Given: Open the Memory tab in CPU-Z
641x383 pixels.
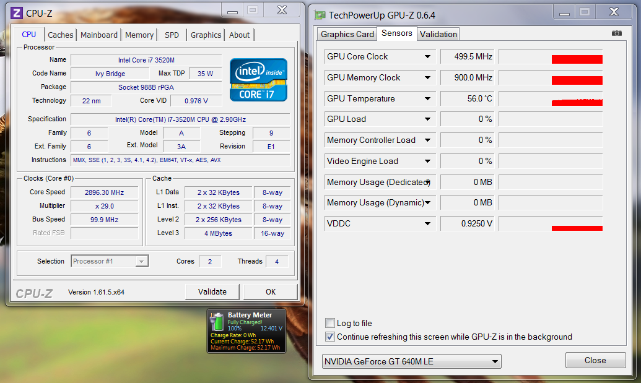Looking at the screenshot, I should [x=139, y=35].
